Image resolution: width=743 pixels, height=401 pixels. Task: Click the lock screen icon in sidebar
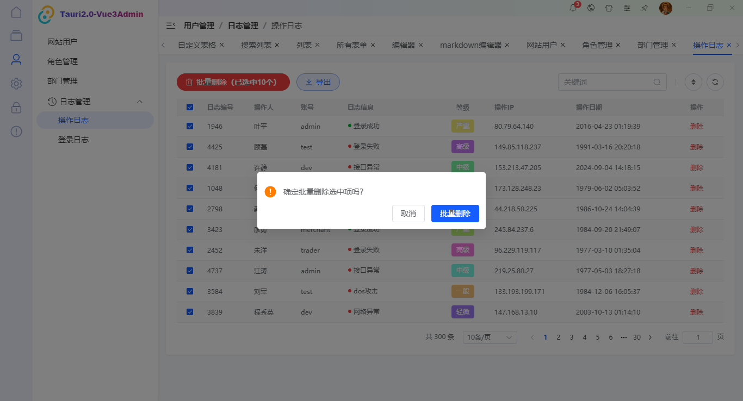16,108
